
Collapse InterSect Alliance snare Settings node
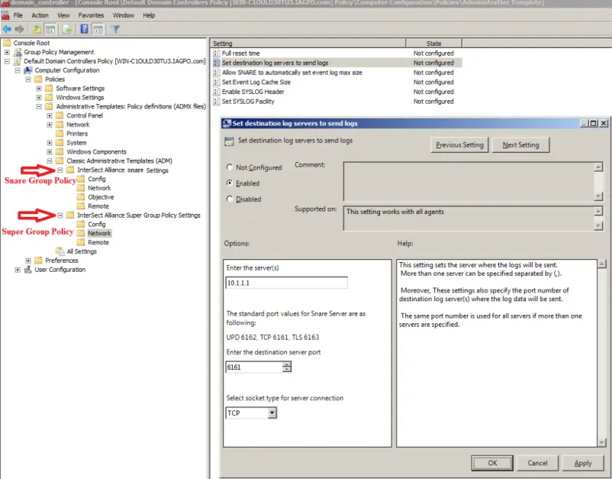60,170
